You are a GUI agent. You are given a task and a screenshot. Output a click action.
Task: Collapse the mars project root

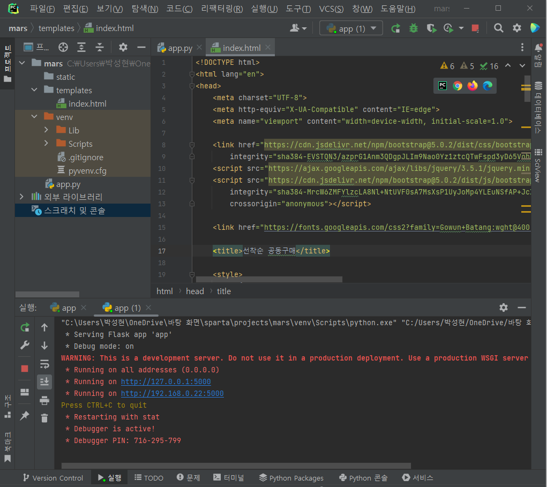point(22,63)
